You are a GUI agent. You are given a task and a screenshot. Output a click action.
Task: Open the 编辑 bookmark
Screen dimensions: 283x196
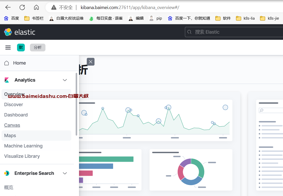[136, 18]
